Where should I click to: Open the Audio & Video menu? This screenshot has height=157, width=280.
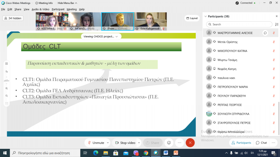(40, 9)
